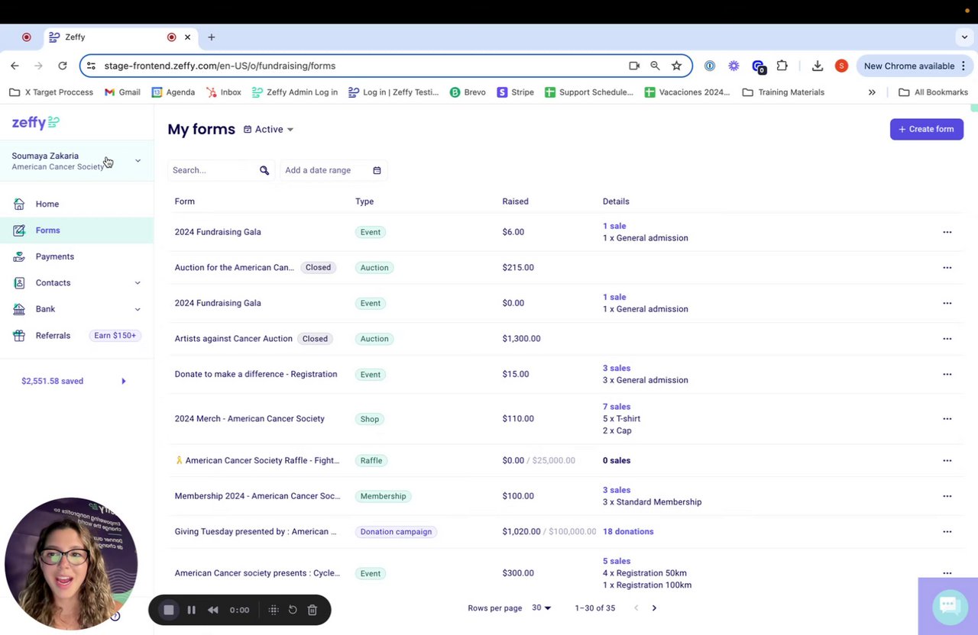Select Forms in the sidebar
Screen dimensions: 978x635
[76, 230]
